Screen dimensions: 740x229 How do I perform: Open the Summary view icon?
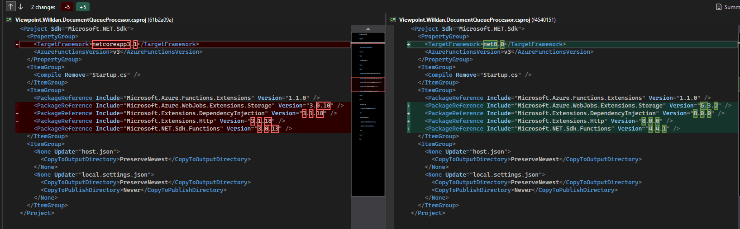(x=719, y=7)
